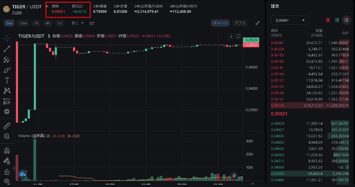The height and width of the screenshot is (187, 355).
Task: Select buy order at price 0.04500
Action: point(310,149)
